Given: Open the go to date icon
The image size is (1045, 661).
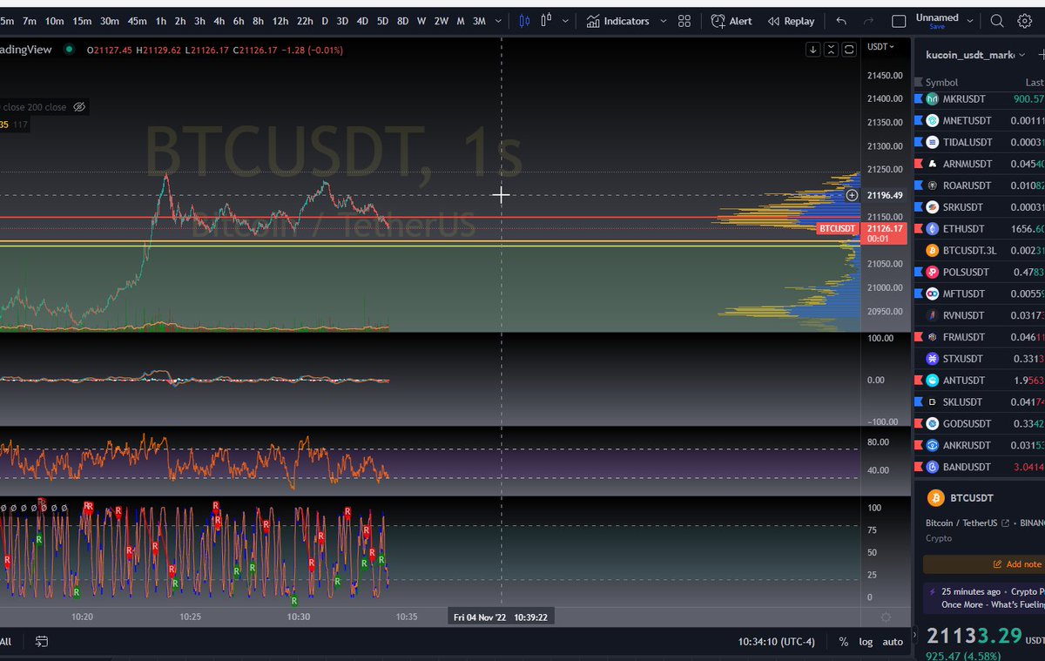Looking at the screenshot, I should pyautogui.click(x=42, y=642).
